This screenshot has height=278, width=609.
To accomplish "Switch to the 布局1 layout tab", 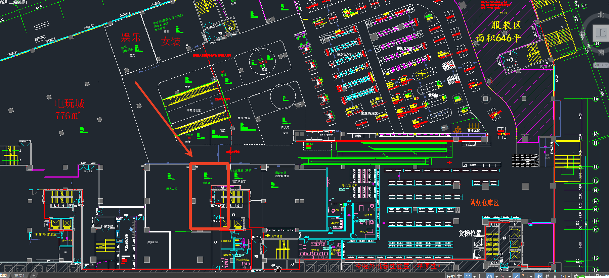I will coord(19,276).
